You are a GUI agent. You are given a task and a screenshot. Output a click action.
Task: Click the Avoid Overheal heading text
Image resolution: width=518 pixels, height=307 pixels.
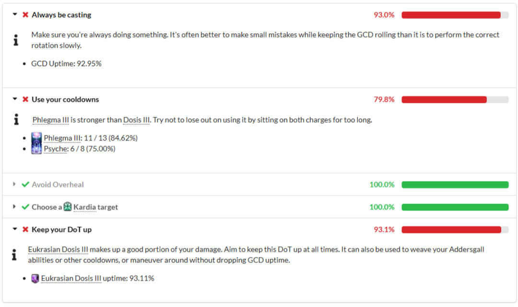[x=58, y=184]
